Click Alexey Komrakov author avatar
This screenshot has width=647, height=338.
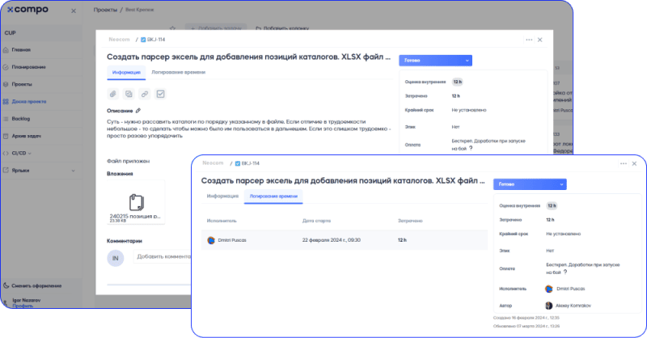[x=549, y=306]
